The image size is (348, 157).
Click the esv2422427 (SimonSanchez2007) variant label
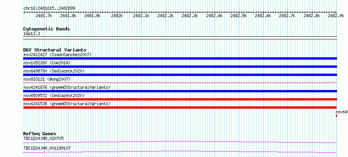click(x=57, y=55)
